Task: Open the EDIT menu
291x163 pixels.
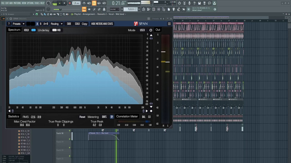Action: coord(7,3)
